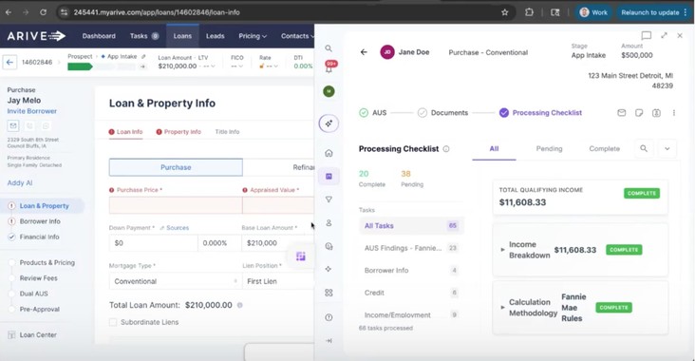The height and width of the screenshot is (361, 695).
Task: Select the Purchase loan purpose option
Action: pyautogui.click(x=176, y=167)
